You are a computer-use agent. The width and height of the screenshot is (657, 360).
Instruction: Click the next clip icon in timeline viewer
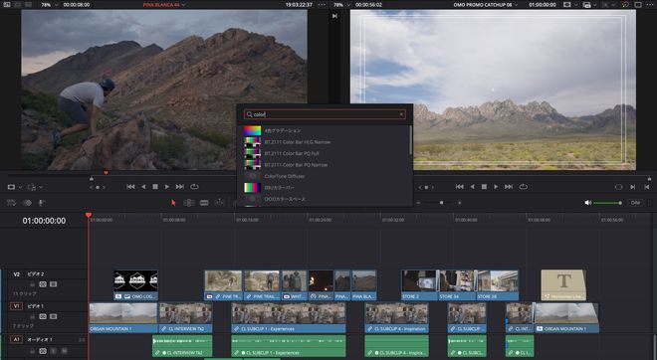633,187
